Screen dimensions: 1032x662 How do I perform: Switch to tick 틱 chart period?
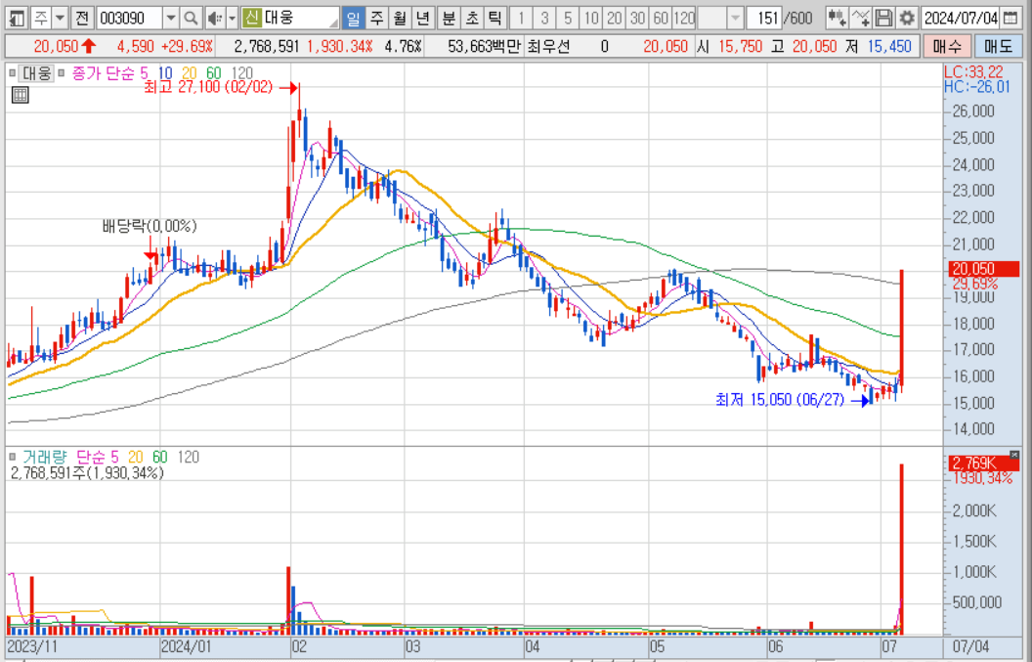pos(494,18)
